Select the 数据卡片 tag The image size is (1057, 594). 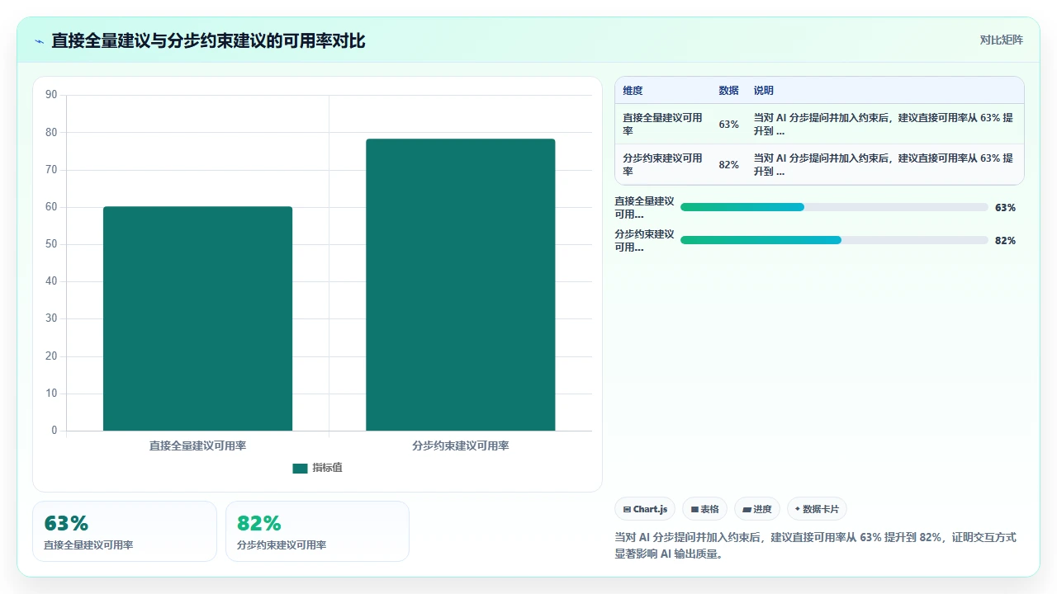point(817,509)
